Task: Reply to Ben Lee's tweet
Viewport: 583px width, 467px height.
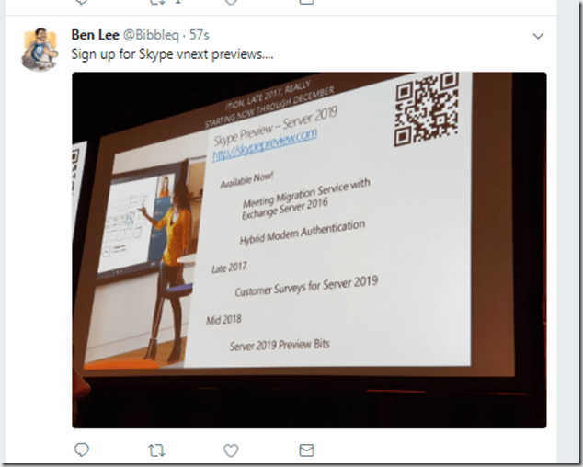Action: click(82, 450)
